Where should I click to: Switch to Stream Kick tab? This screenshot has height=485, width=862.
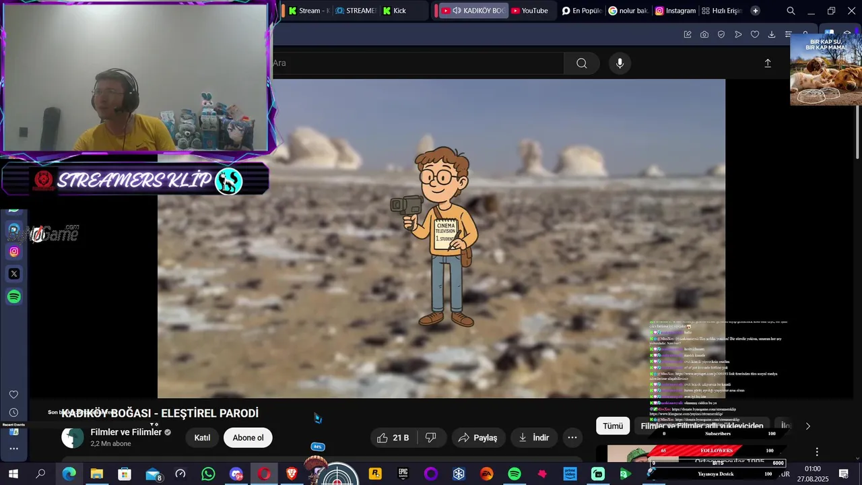(309, 11)
